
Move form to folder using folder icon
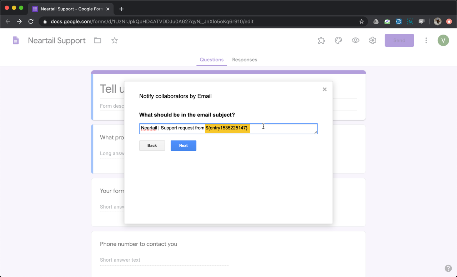pyautogui.click(x=97, y=40)
